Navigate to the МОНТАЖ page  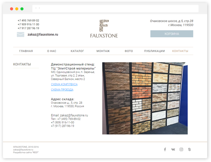103,51
